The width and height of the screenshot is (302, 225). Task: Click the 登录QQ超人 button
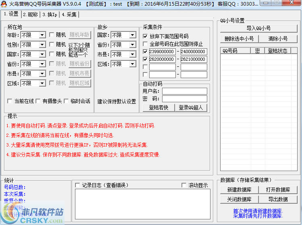[x=191, y=108]
